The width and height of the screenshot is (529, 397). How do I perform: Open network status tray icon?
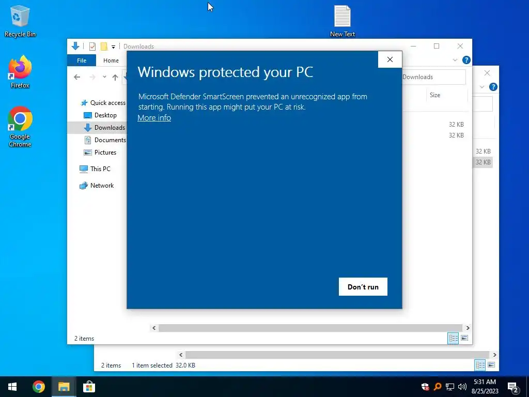tap(450, 387)
